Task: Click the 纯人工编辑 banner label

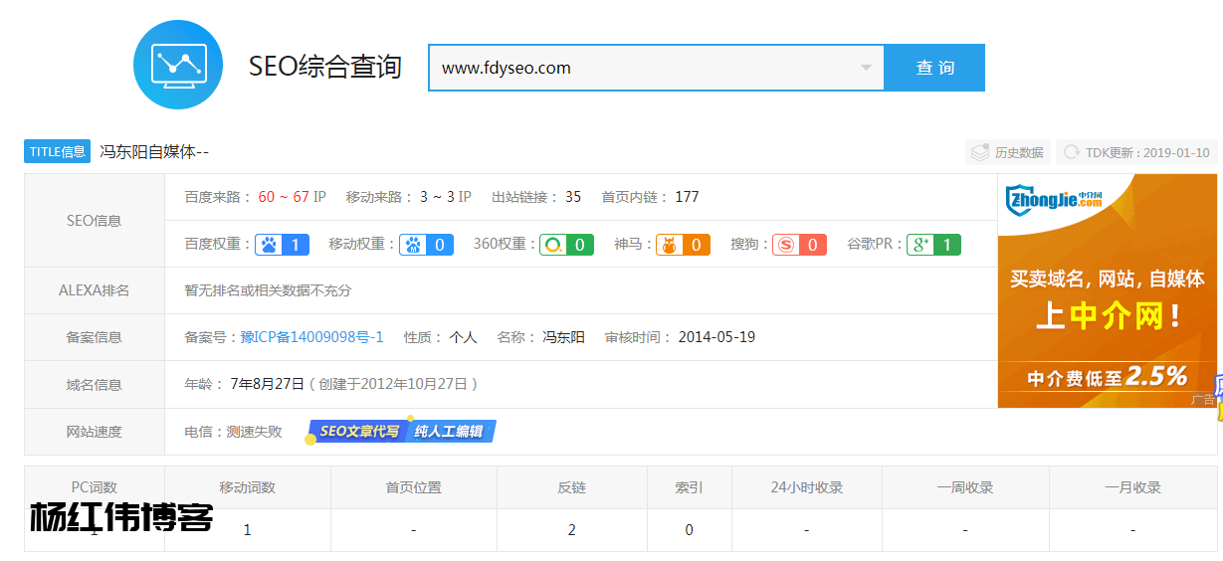Action: pos(450,432)
